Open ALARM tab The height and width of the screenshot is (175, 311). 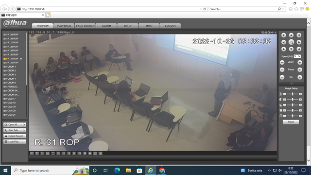tap(106, 26)
